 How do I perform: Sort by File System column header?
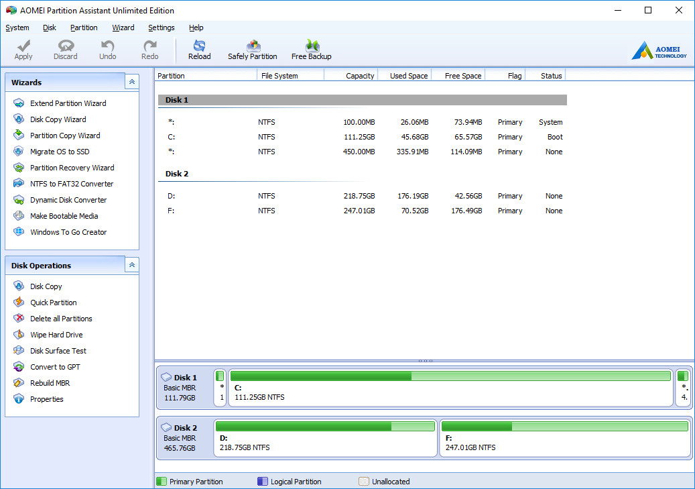point(291,75)
